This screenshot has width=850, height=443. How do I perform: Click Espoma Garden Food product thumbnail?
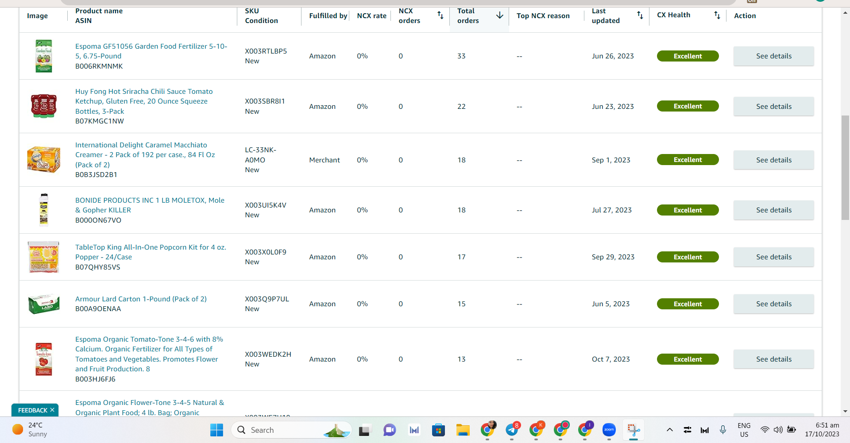click(x=44, y=56)
